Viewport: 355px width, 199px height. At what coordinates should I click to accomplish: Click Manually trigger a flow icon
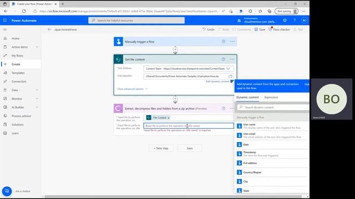[118, 41]
